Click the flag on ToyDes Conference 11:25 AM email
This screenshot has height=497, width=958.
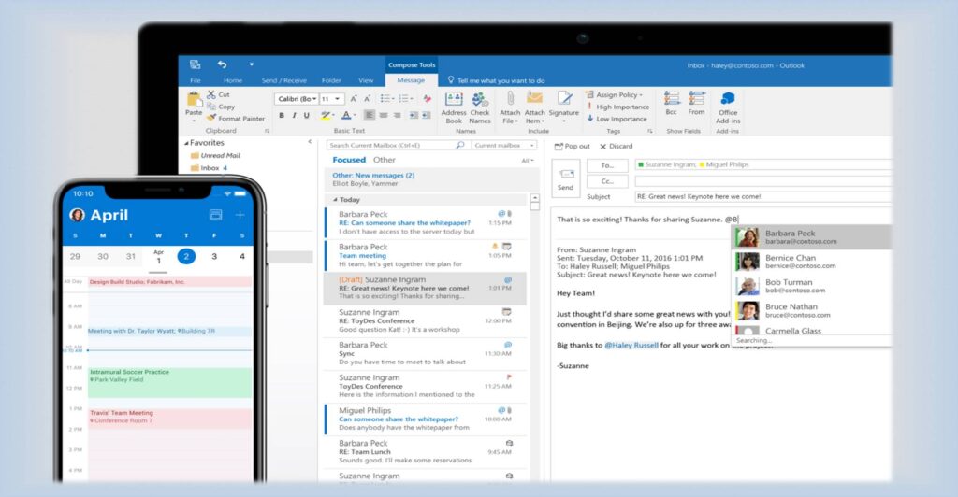(x=508, y=377)
